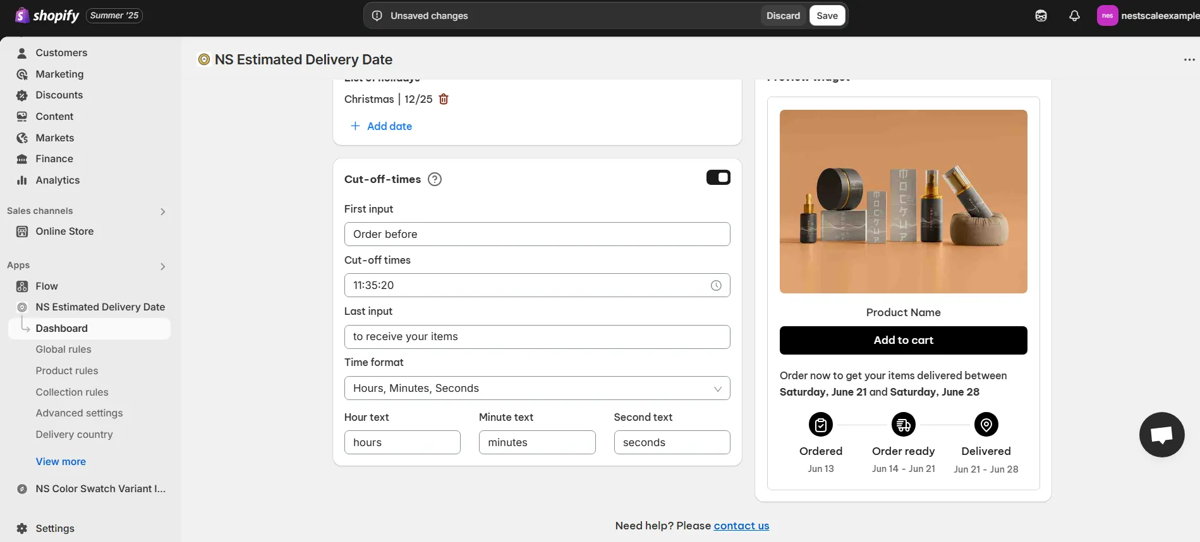Open the Sidekick assistant icon

[1041, 16]
